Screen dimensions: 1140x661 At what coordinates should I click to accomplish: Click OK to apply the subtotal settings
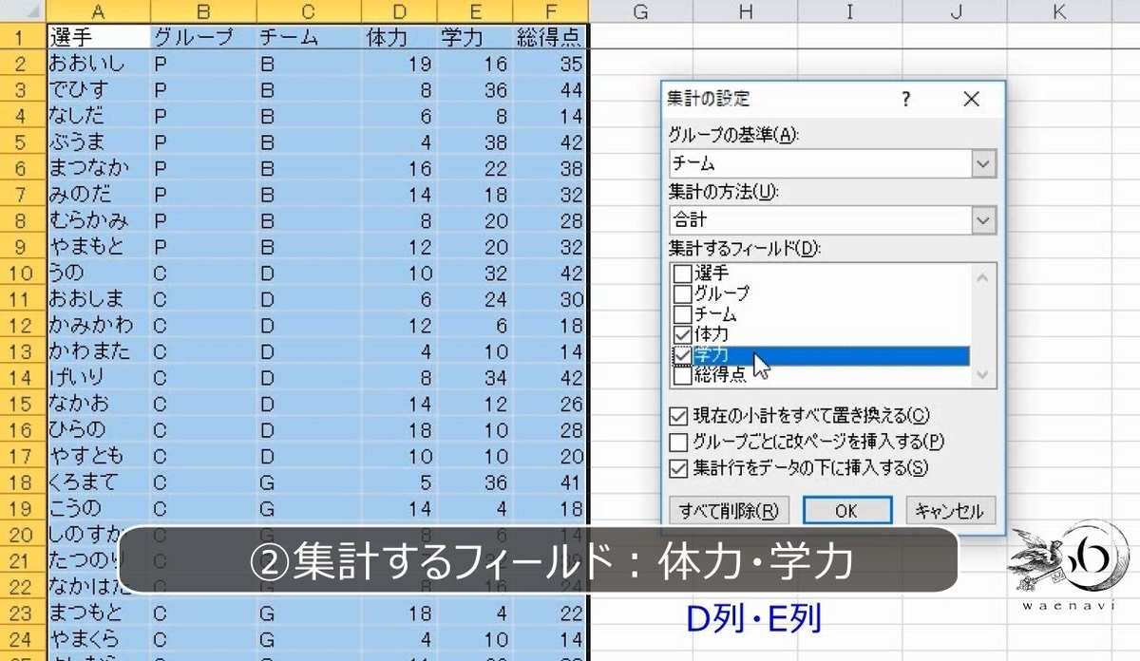coord(848,510)
